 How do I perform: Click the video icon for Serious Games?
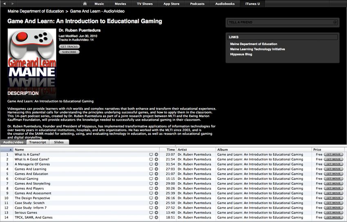coord(151,213)
